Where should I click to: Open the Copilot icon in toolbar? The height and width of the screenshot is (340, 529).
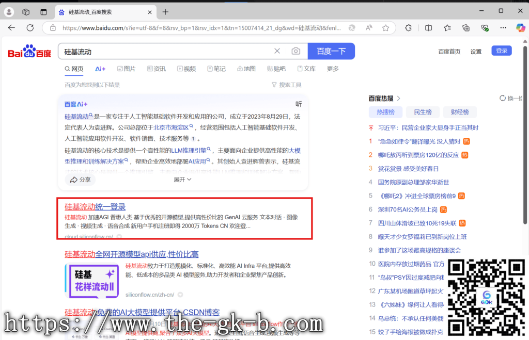point(521,28)
